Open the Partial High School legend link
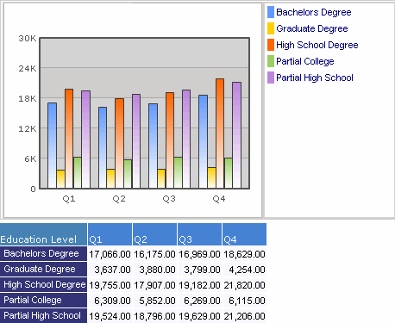The width and height of the screenshot is (395, 323). tap(315, 78)
